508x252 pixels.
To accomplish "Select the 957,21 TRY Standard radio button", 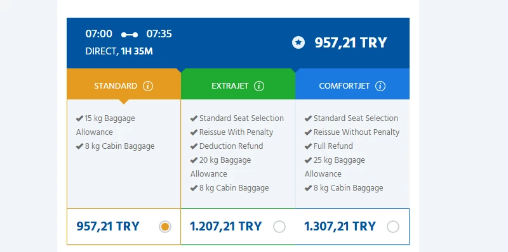I will (x=165, y=227).
